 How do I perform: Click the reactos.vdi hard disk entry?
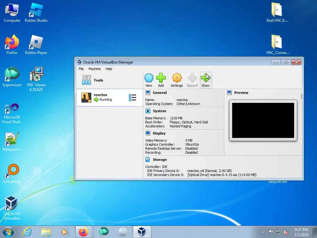click(210, 171)
